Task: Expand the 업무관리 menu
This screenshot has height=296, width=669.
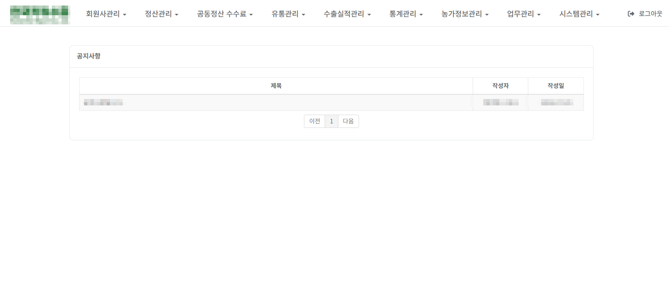Action: 524,14
